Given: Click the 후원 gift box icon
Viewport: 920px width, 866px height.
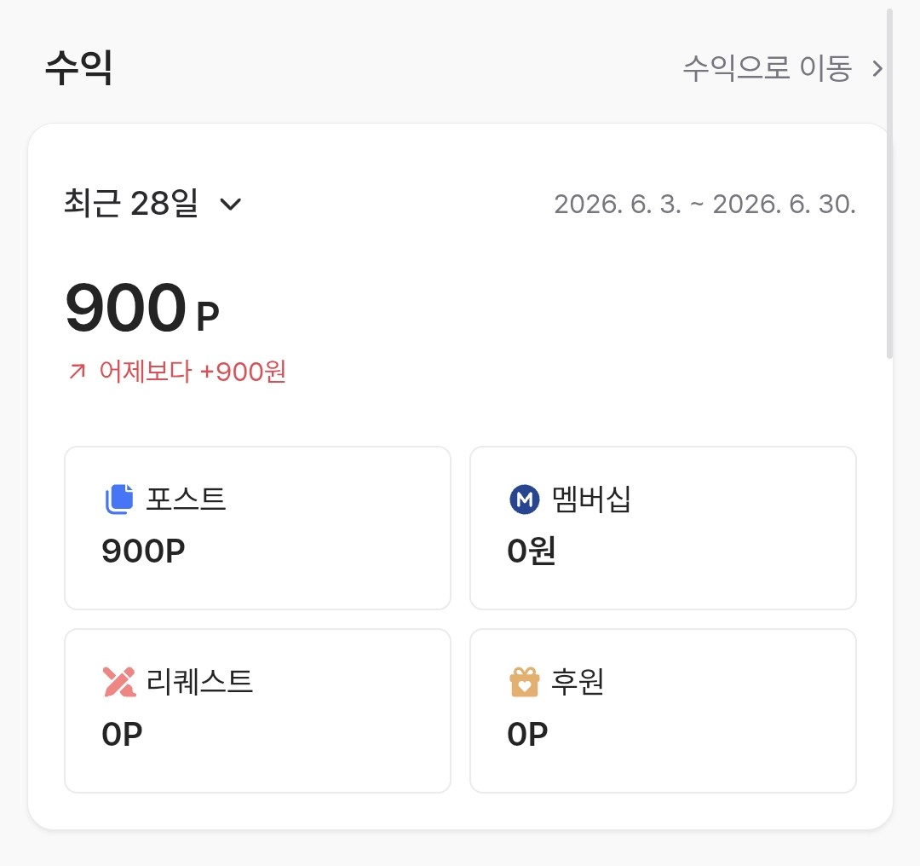Looking at the screenshot, I should [x=525, y=682].
